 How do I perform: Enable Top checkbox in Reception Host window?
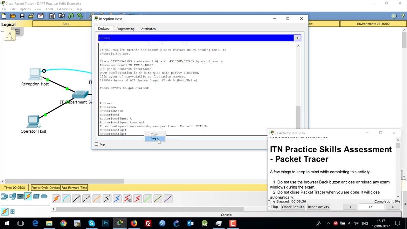(x=96, y=144)
